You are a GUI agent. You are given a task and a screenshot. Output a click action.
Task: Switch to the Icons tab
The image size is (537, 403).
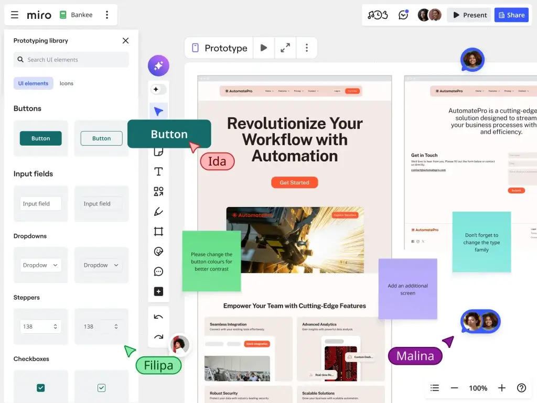point(67,83)
